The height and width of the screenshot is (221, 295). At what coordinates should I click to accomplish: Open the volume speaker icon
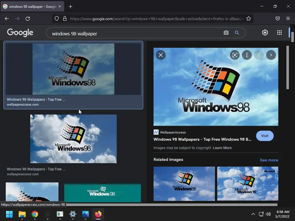coord(268,214)
